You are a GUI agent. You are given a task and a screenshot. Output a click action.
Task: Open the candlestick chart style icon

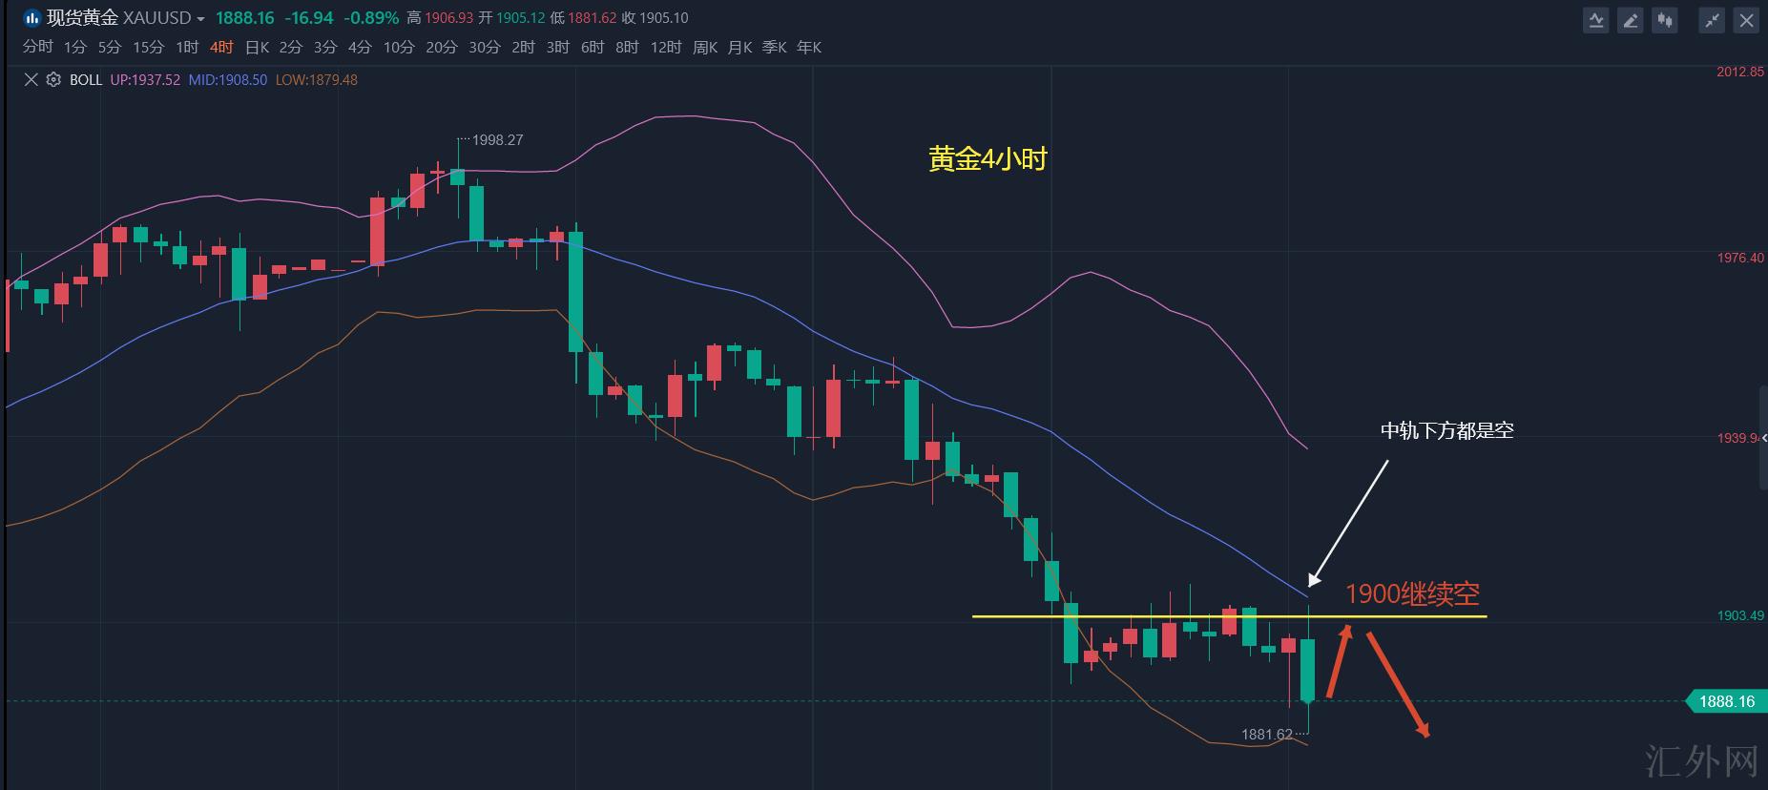click(1665, 20)
